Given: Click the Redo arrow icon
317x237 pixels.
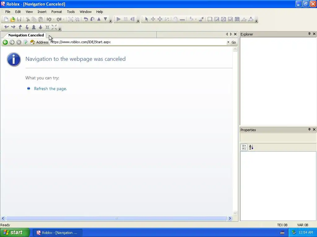Looking at the screenshot, I should click(59, 19).
